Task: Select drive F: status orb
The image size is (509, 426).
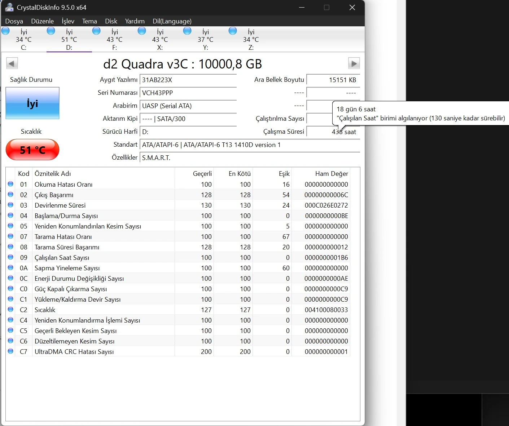Action: tap(97, 31)
